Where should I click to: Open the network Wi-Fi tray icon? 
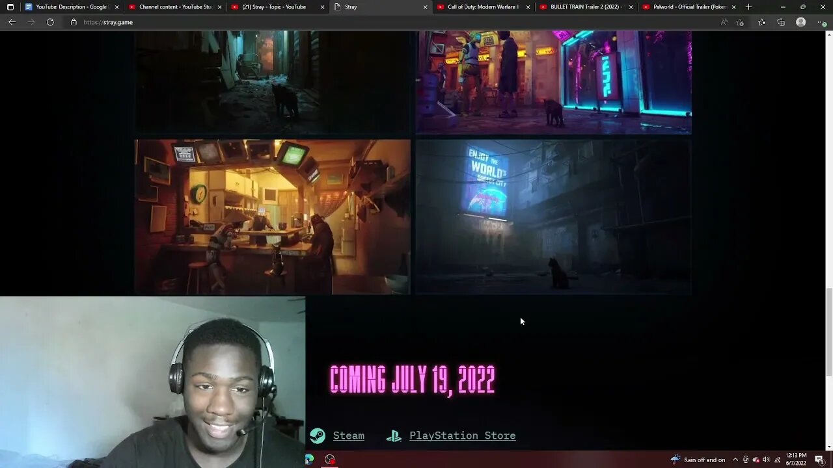777,460
